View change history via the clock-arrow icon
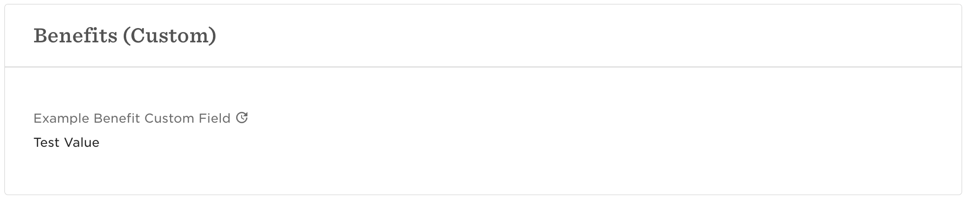Screen dimensions: 969x200 pos(242,118)
